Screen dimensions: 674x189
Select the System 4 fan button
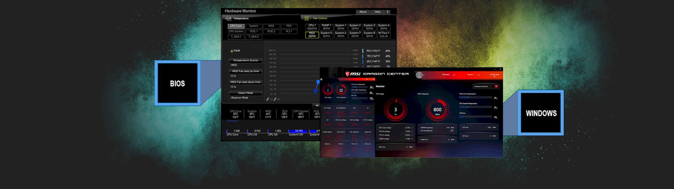pyautogui.click(x=384, y=27)
